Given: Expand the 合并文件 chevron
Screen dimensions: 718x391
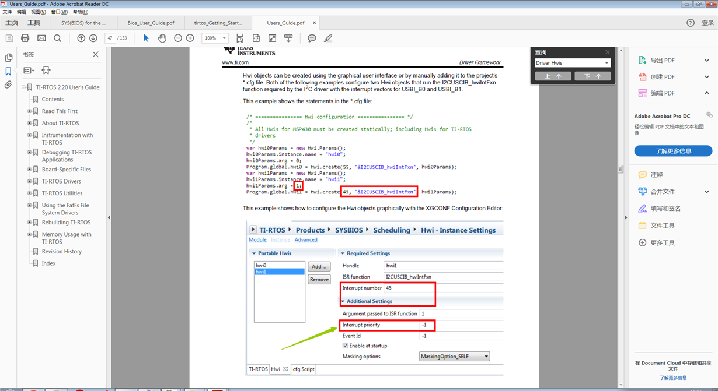Looking at the screenshot, I should coord(707,191).
